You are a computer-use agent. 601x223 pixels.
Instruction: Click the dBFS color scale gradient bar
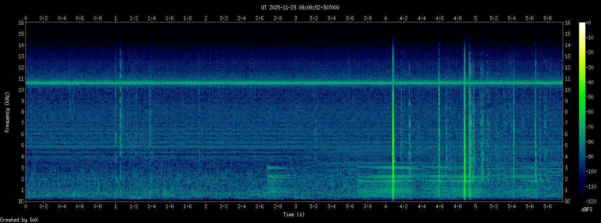[582, 112]
